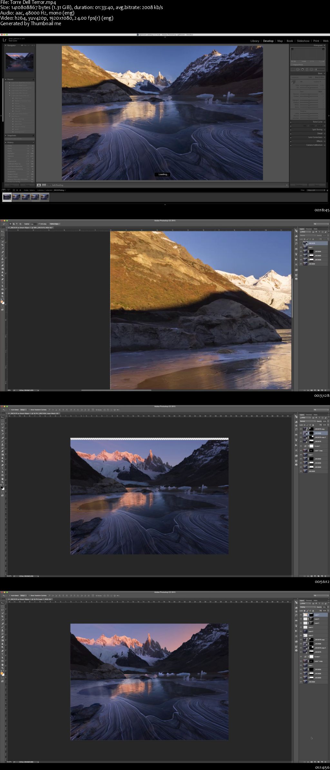Click Refine Edge button in the 00:37:28 frame

click(55, 224)
